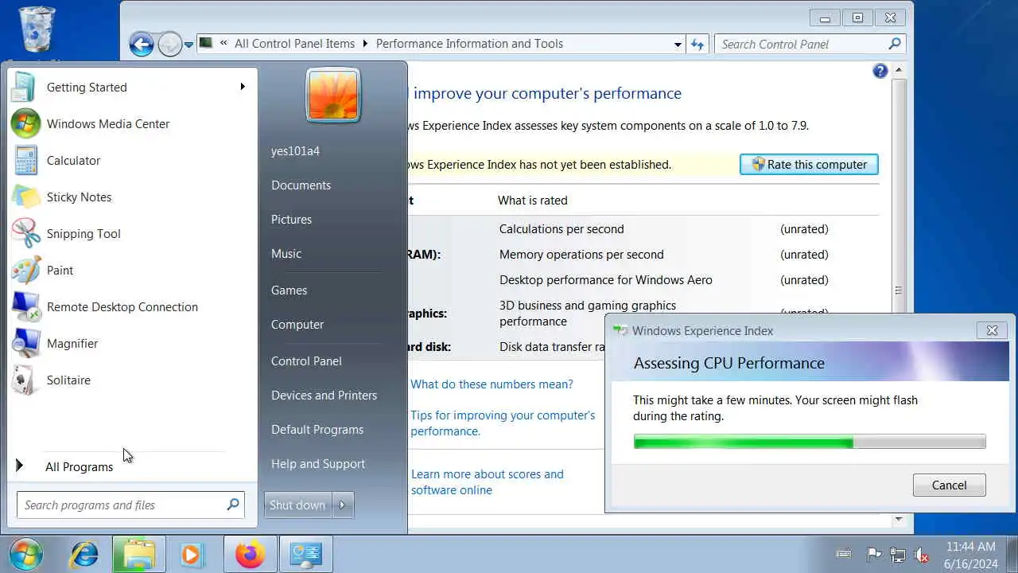Select Performance Information and Tools breadcrumb
Image resolution: width=1018 pixels, height=573 pixels.
click(469, 44)
